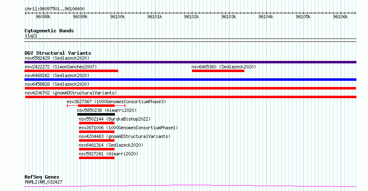
Task: Click the 96102k ruler tick label
Action: coord(192,17)
